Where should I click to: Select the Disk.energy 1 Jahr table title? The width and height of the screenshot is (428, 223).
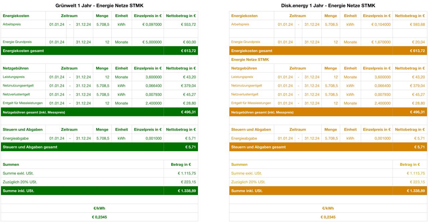point(328,5)
